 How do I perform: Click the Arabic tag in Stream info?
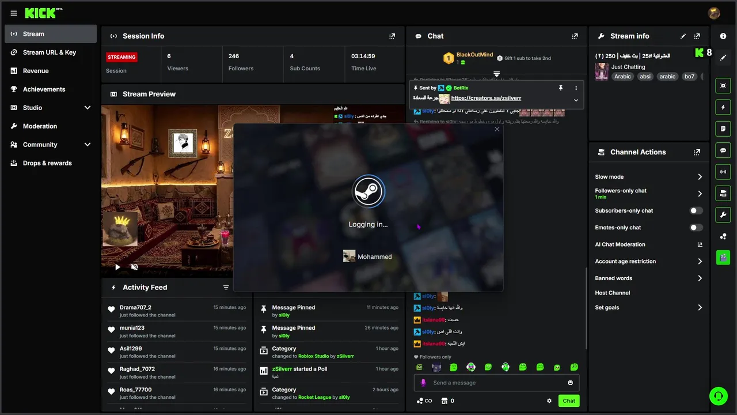pos(622,77)
